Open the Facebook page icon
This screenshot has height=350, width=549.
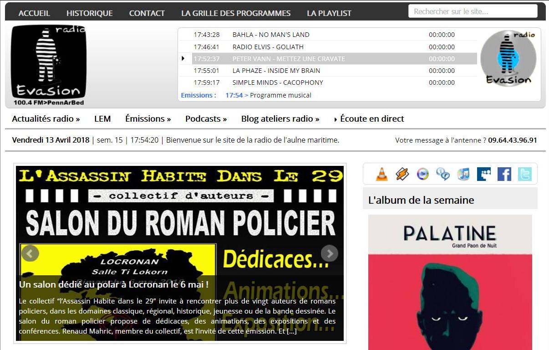pyautogui.click(x=504, y=174)
